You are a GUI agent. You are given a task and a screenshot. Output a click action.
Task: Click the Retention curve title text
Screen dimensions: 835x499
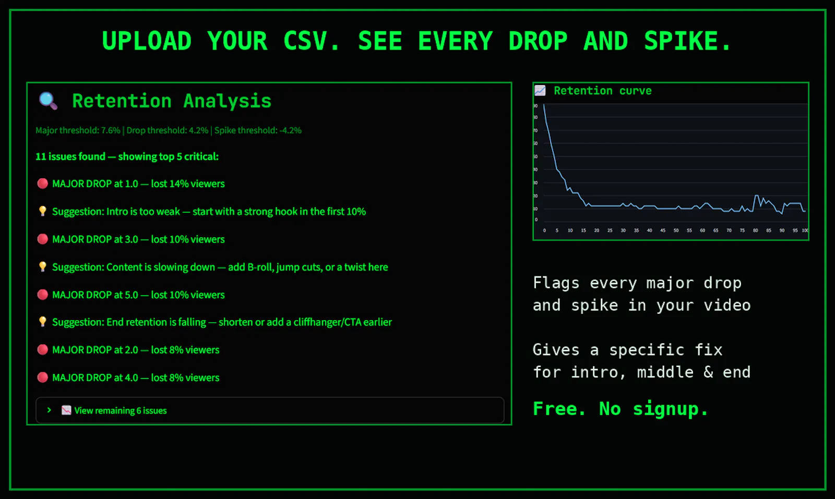pyautogui.click(x=603, y=91)
